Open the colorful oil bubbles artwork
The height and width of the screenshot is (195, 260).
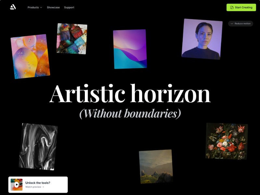point(30,57)
